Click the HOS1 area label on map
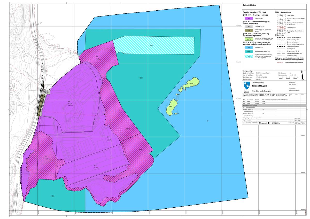The image size is (310, 219). click(x=52, y=196)
